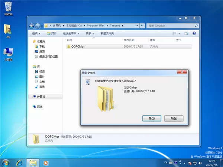Open the XU user folder on desktop
223x167 pixels.
8,31
